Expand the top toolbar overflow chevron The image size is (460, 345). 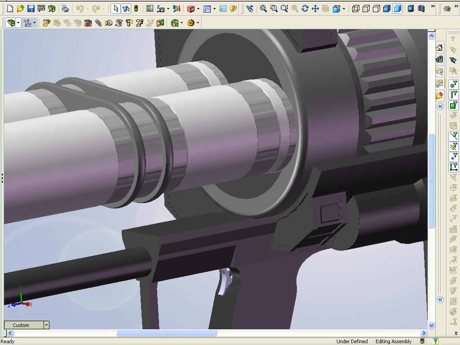pos(433,7)
